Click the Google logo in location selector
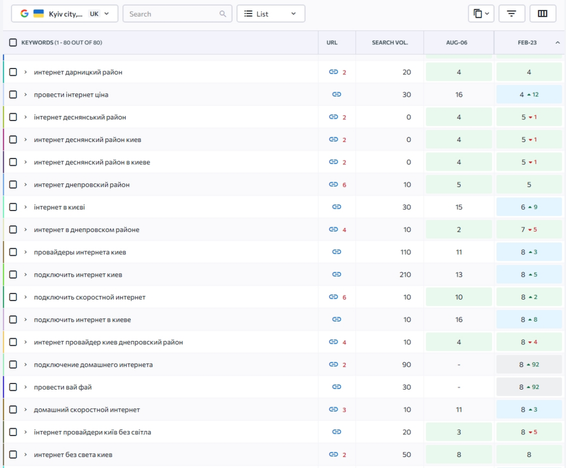 click(x=24, y=14)
